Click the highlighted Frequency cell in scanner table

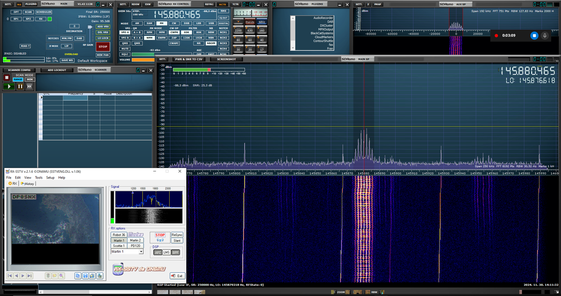[x=75, y=98]
